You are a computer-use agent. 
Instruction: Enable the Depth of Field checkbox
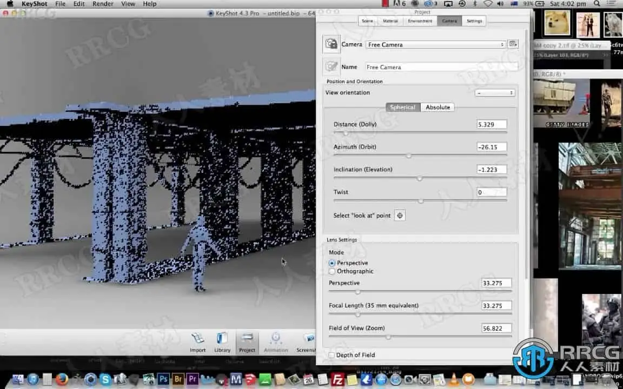(332, 355)
